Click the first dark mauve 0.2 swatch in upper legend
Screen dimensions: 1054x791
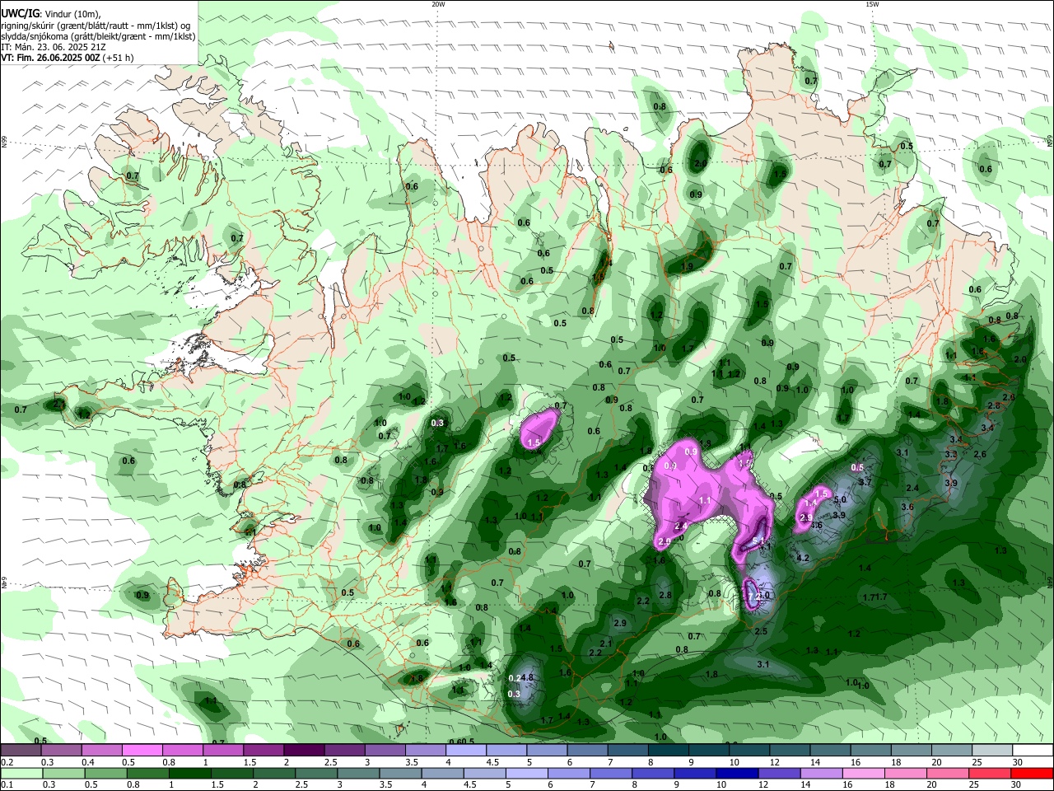click(x=21, y=751)
